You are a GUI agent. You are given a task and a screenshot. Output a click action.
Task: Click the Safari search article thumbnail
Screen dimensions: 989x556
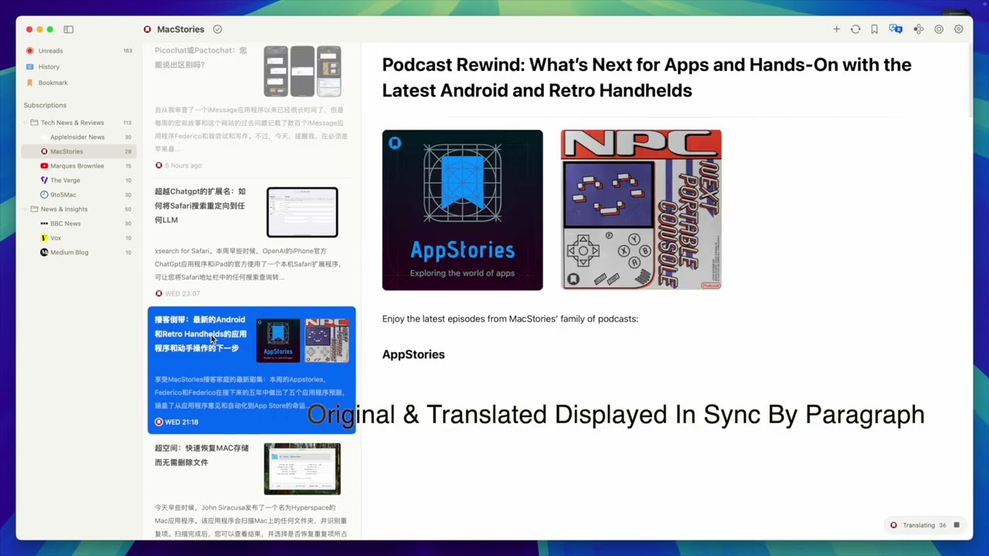pos(302,212)
